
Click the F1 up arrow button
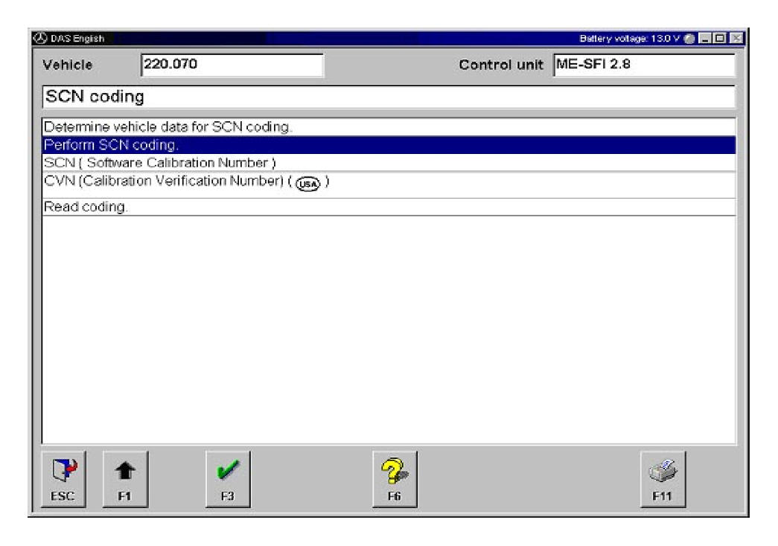pyautogui.click(x=125, y=478)
